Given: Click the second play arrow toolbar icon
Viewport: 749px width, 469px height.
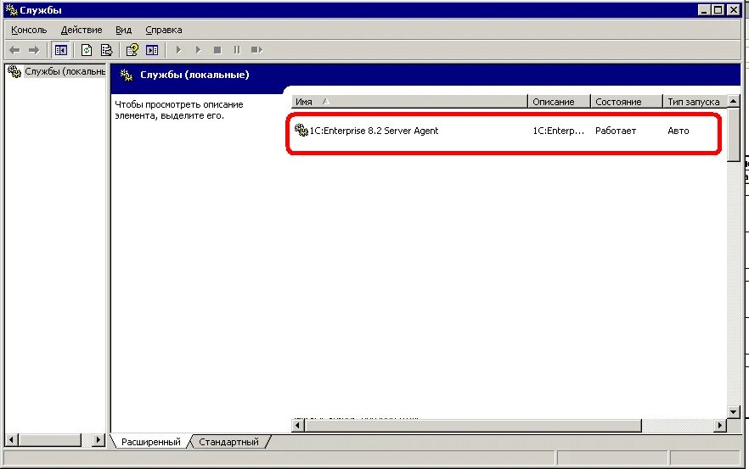Looking at the screenshot, I should pos(198,50).
